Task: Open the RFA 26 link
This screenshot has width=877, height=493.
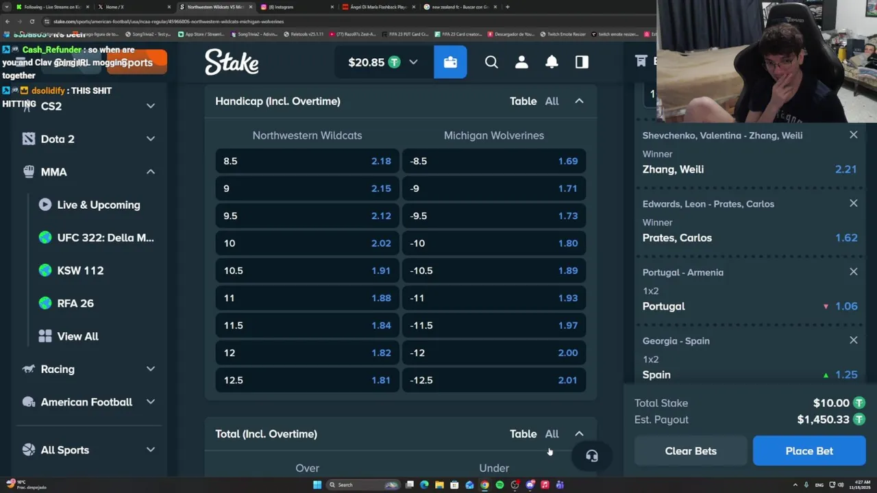Action: coord(75,303)
